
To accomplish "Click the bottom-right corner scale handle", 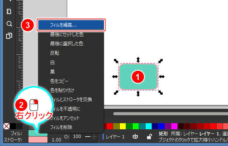I will pyautogui.click(x=160, y=92).
